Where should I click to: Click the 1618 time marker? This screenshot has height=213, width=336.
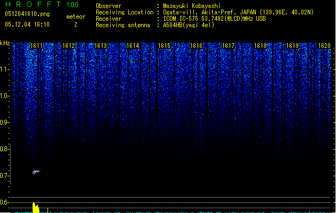coord(260,46)
